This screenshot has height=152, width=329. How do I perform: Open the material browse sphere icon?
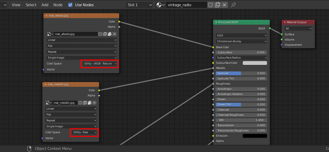point(160,5)
